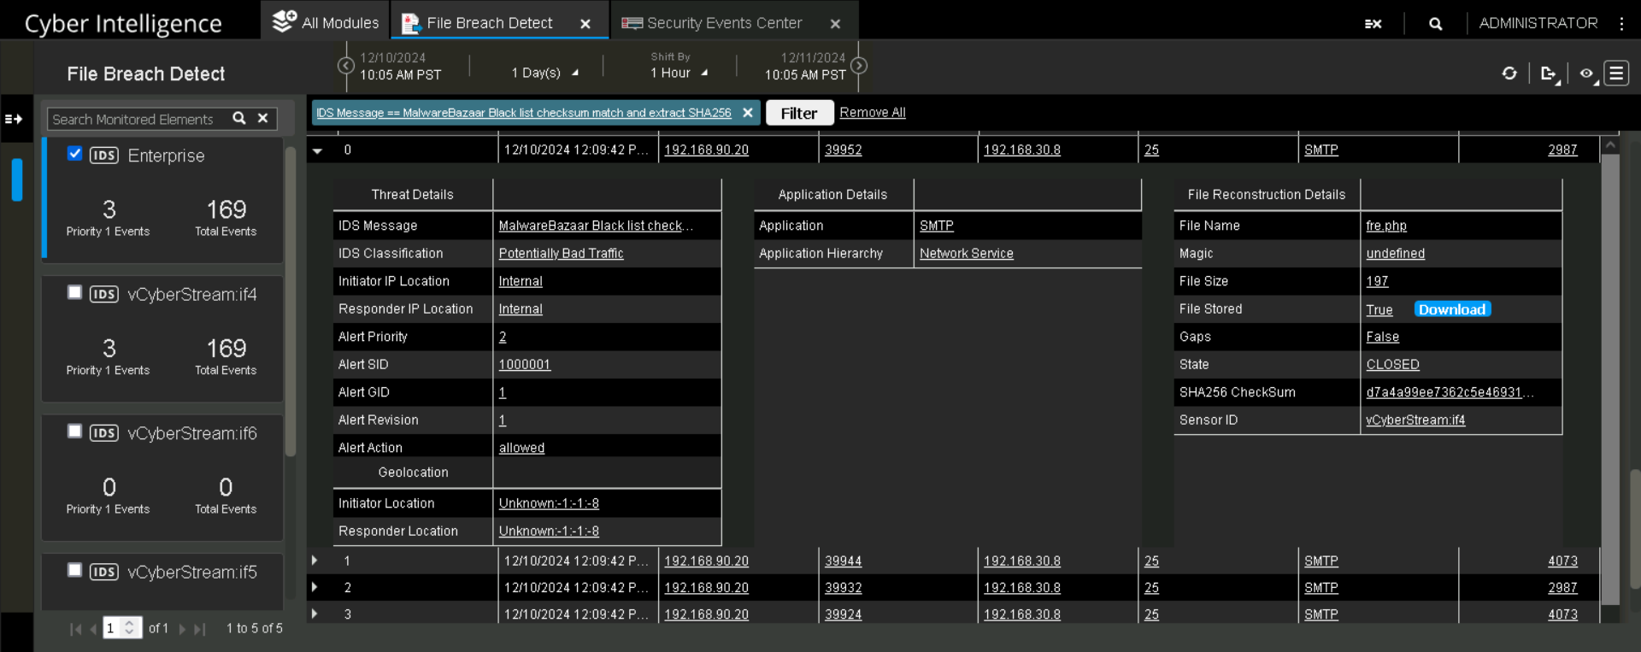Image resolution: width=1641 pixels, height=652 pixels.
Task: Check the vCyberStream:if6 sensor box
Action: click(x=75, y=432)
